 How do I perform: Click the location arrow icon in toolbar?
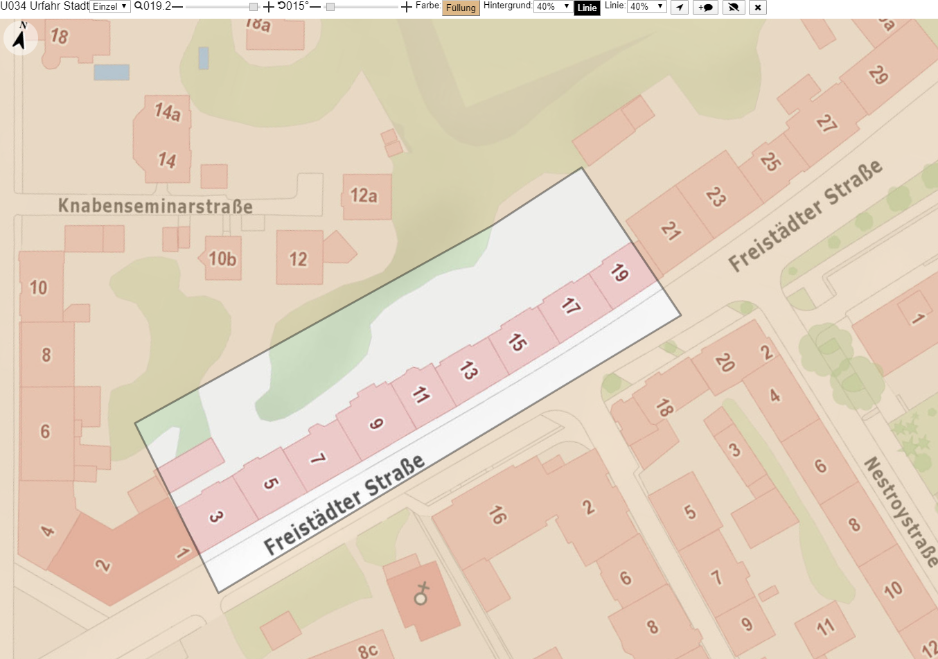[680, 7]
